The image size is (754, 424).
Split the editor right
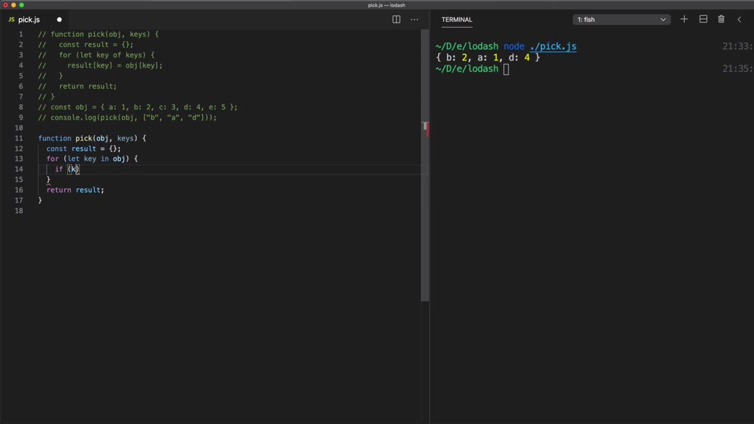click(396, 19)
